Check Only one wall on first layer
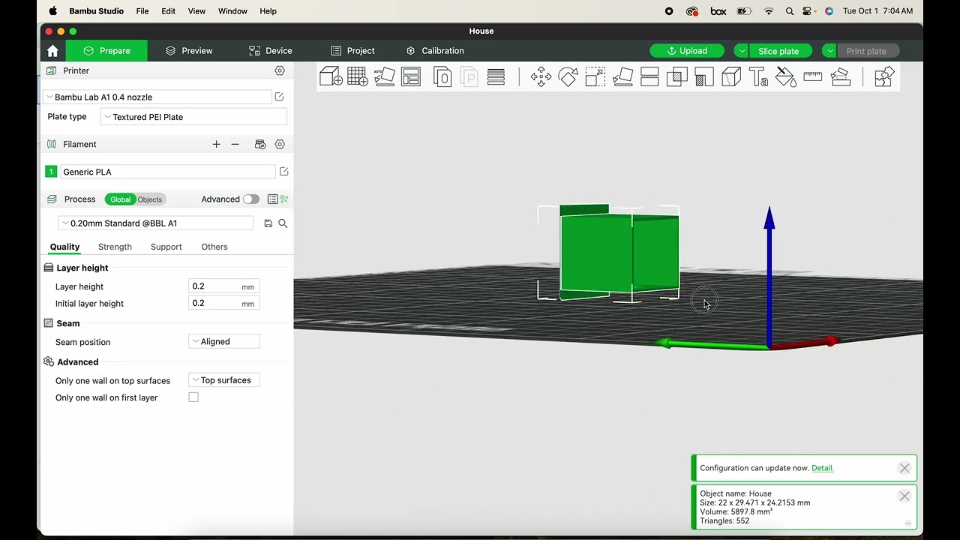 193,397
